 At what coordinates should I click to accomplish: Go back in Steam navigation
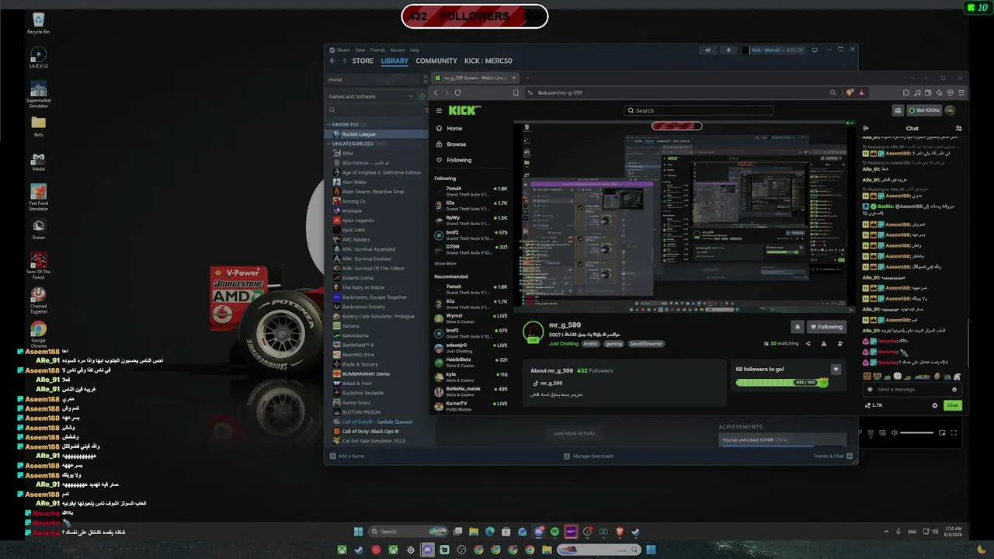tap(332, 61)
